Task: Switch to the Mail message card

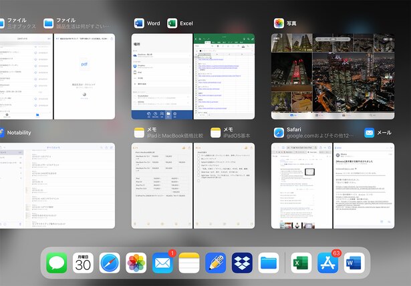Action: [364, 185]
